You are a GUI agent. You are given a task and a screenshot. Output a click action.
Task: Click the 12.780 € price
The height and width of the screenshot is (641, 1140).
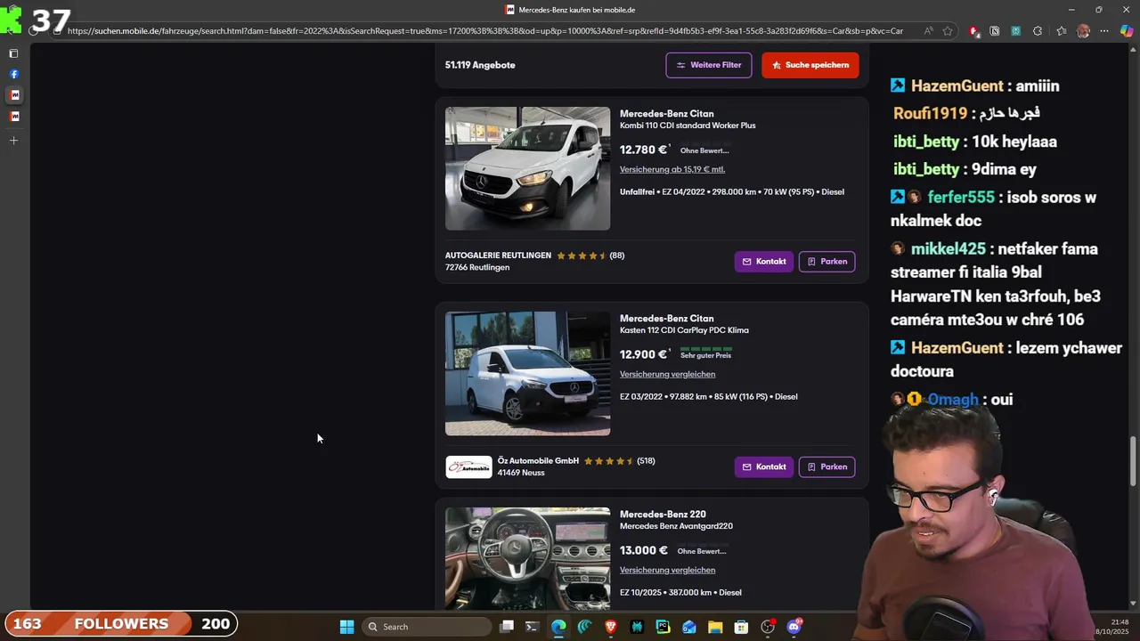(643, 150)
